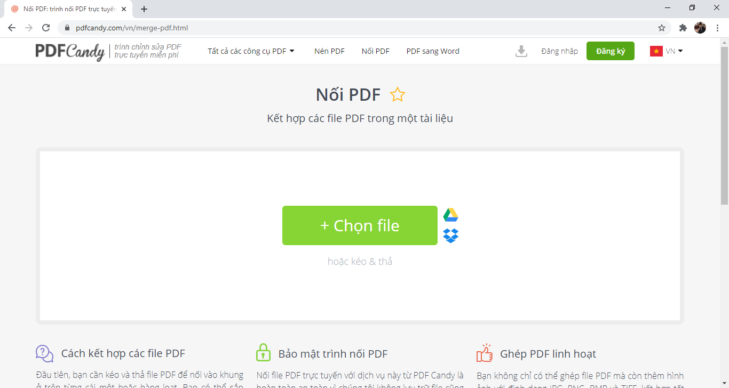Reload the current page
This screenshot has height=388, width=729.
tap(46, 28)
